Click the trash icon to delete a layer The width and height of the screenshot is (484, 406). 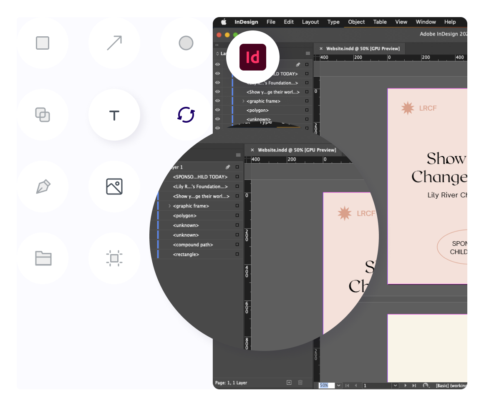point(300,382)
